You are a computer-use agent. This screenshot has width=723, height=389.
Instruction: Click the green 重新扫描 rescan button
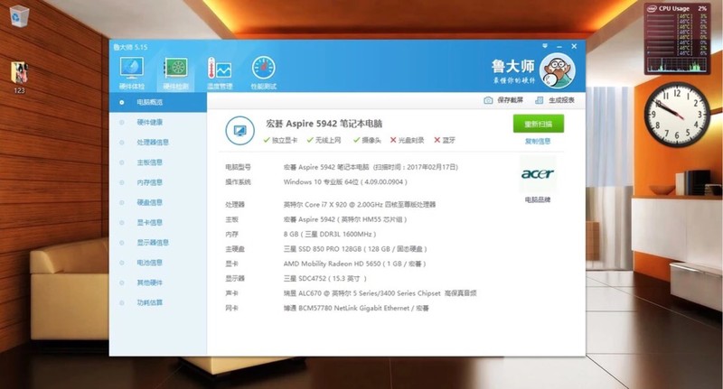coord(538,124)
